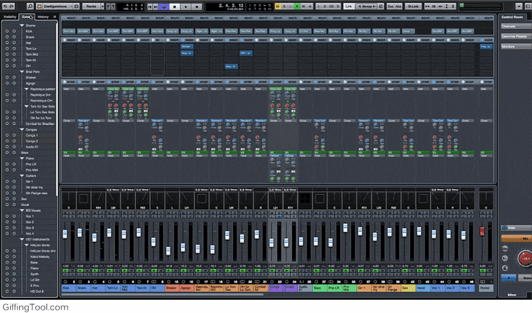This screenshot has height=313, width=532.
Task: Select the Bass channel name label
Action: point(320,288)
